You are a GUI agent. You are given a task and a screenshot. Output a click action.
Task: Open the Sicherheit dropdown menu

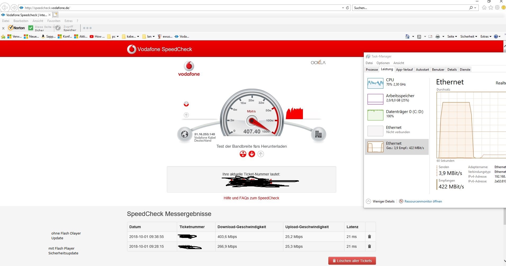pos(469,37)
